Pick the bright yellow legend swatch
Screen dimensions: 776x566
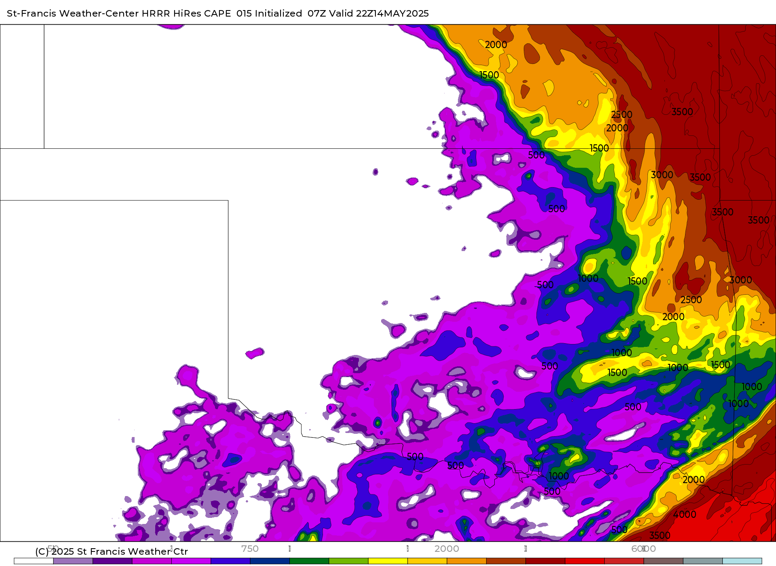point(388,561)
